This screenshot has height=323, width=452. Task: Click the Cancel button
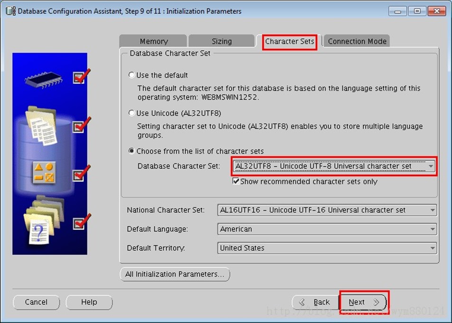point(37,302)
